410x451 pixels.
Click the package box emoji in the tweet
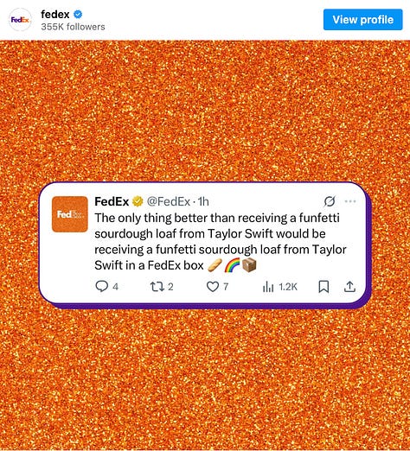click(x=249, y=265)
